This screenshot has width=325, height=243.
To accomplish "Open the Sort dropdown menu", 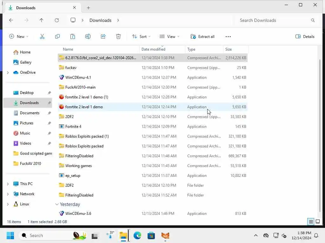I will click(141, 37).
